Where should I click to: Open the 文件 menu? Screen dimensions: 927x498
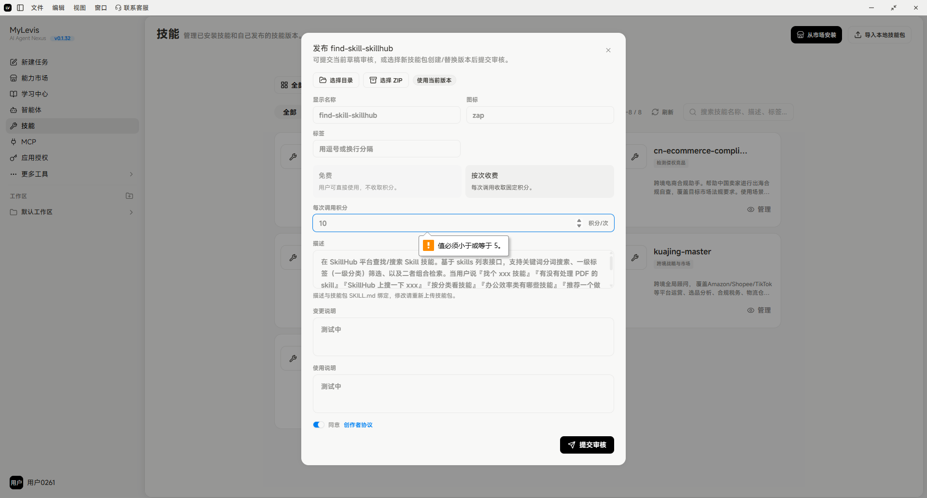coord(37,8)
